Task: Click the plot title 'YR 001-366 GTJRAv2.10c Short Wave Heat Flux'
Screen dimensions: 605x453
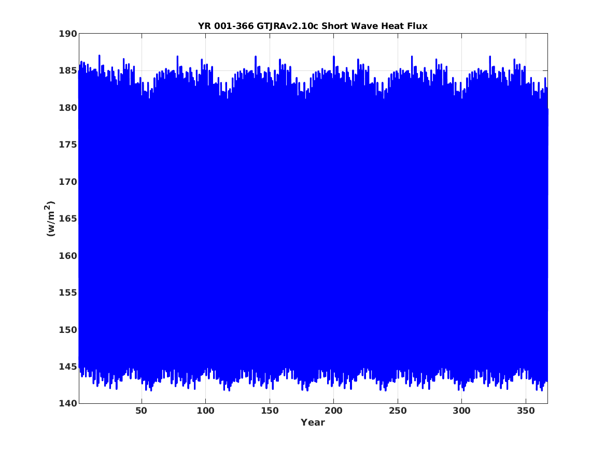Action: pos(313,26)
